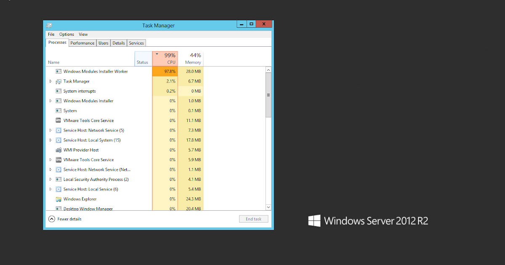Expand the VMware Tools Core Service 5.9 MB group
505x265 pixels.
point(50,160)
